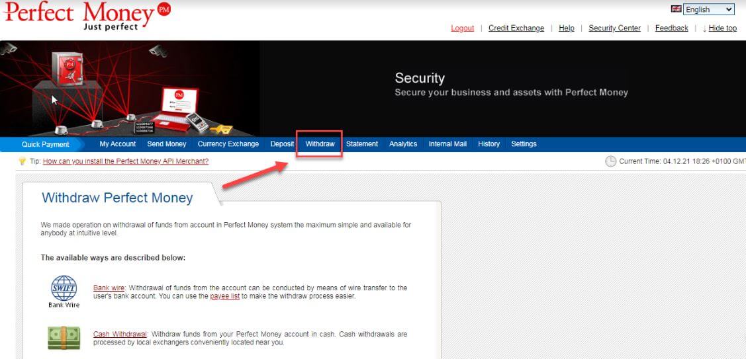
Task: Open the Analytics menu item
Action: (x=403, y=144)
